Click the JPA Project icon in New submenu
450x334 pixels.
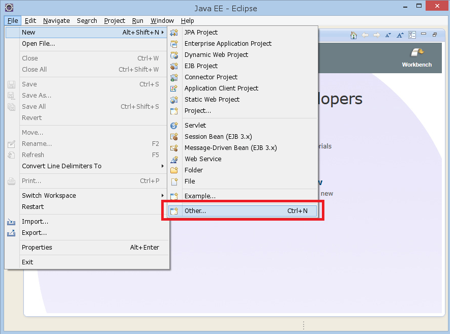click(x=174, y=33)
